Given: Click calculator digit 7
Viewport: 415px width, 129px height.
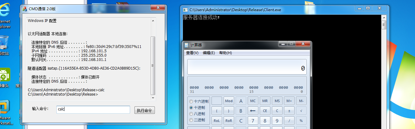Looking at the screenshot, I should pos(253,121).
